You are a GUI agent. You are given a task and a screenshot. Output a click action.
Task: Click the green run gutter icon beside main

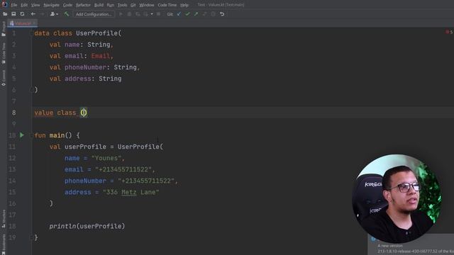tap(22, 135)
